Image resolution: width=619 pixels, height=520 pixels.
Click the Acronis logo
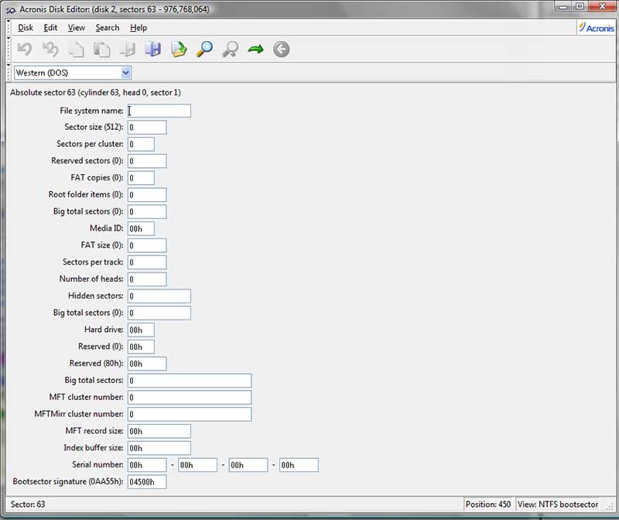597,28
